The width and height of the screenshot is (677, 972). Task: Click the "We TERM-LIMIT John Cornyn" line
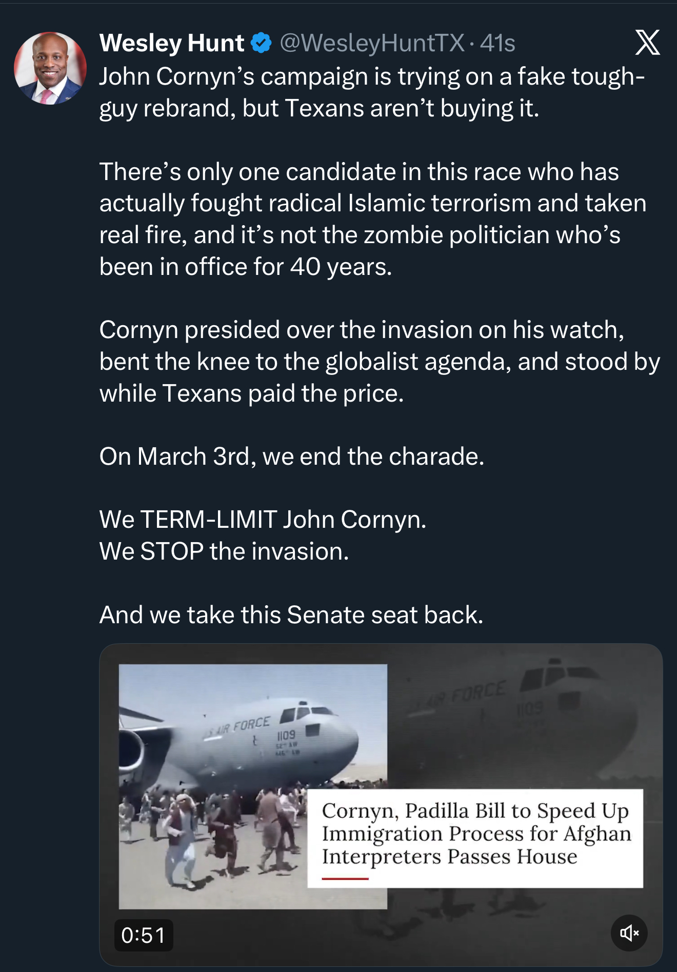coord(263,520)
